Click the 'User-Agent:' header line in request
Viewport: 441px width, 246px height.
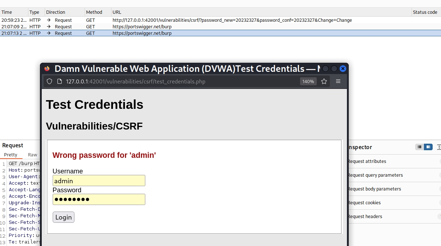24,177
